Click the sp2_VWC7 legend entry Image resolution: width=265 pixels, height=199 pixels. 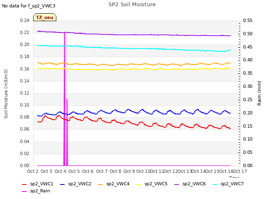click(x=228, y=184)
